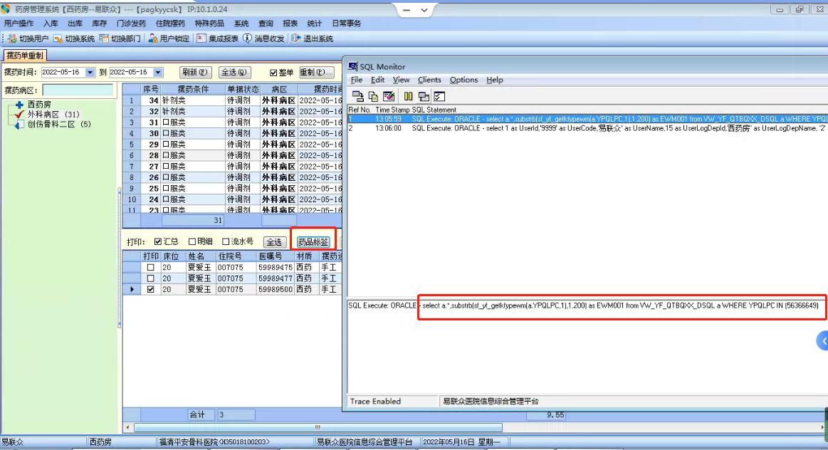The height and width of the screenshot is (450, 828).
Task: Click the 刷新 refresh button
Action: pyautogui.click(x=195, y=73)
